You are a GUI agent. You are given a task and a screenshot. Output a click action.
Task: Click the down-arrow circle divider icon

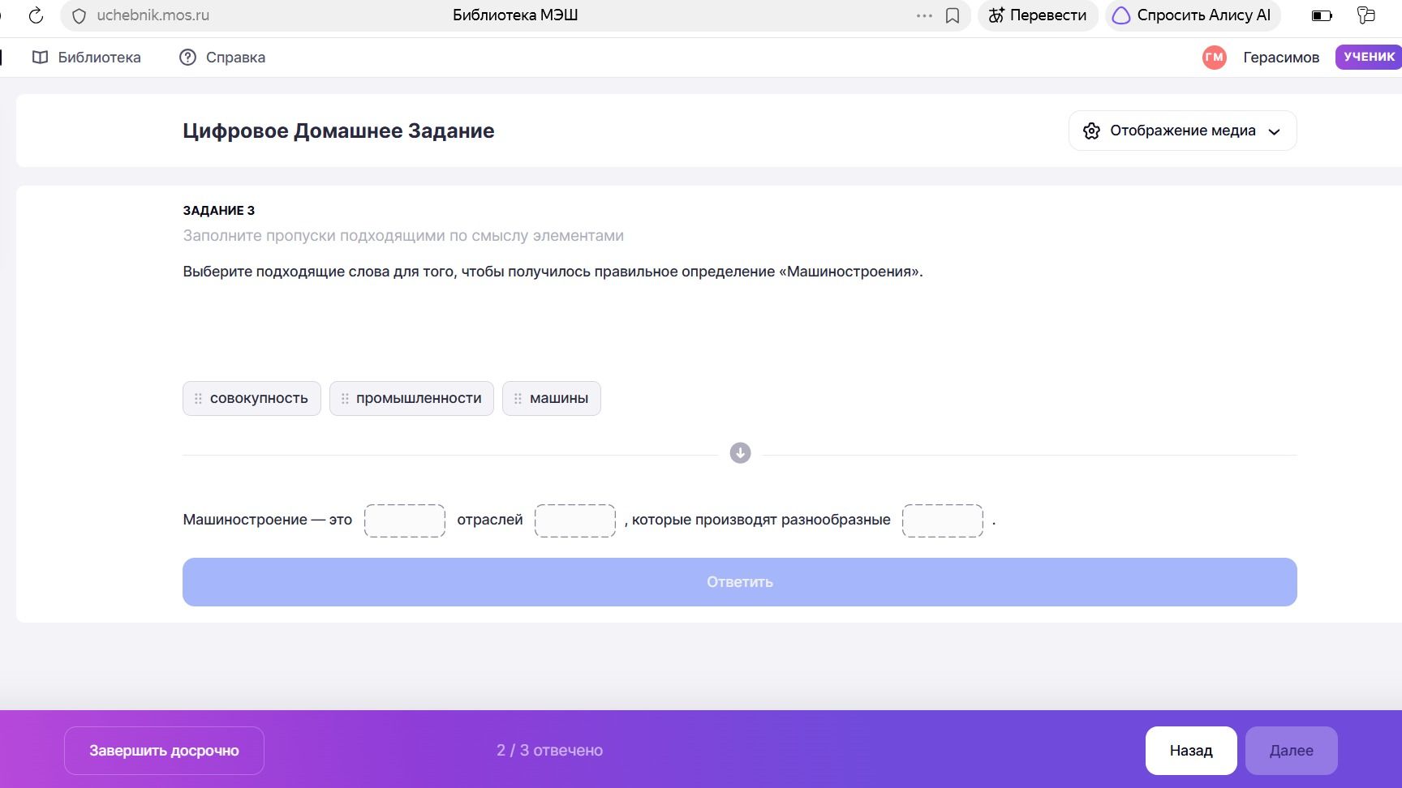tap(740, 453)
